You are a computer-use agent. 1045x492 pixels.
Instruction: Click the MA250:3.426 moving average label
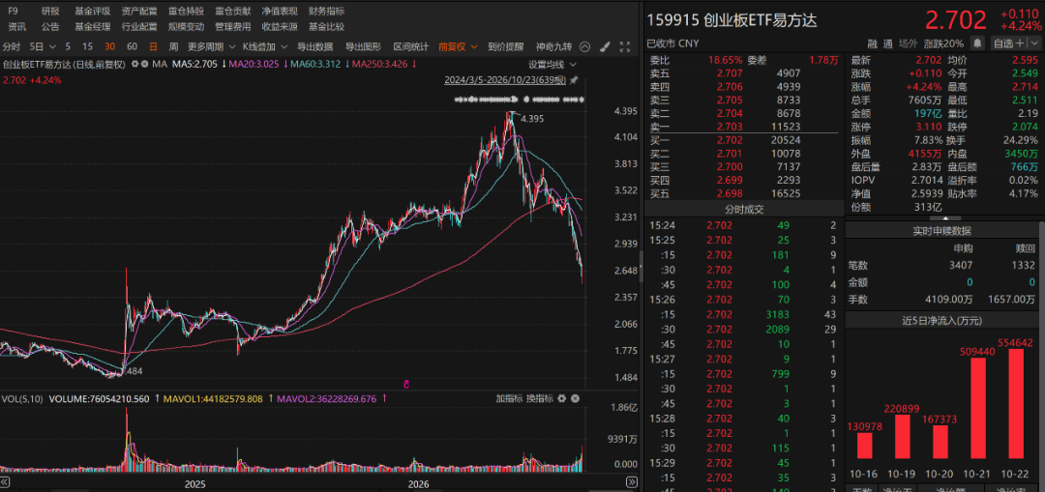pyautogui.click(x=382, y=65)
